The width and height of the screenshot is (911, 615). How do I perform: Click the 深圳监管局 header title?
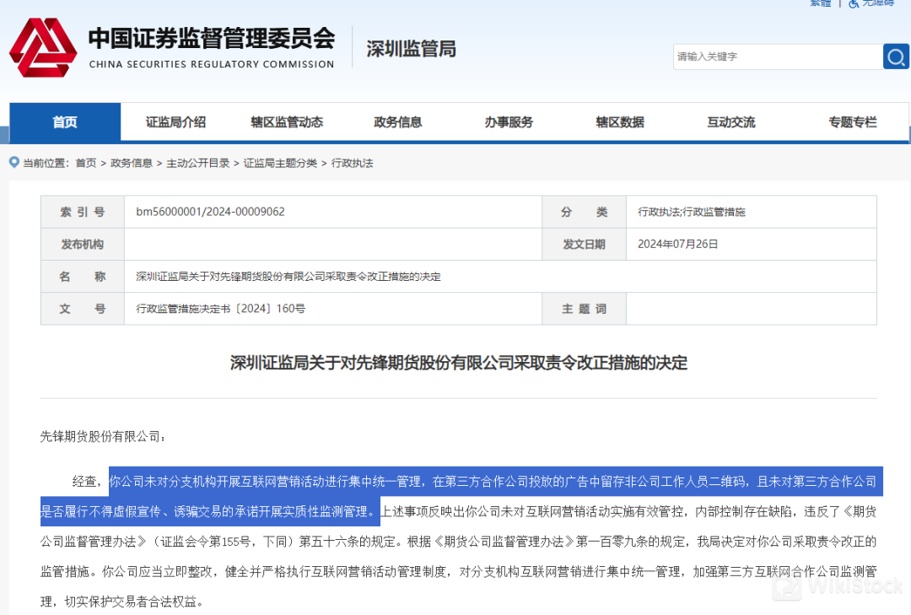coord(411,49)
